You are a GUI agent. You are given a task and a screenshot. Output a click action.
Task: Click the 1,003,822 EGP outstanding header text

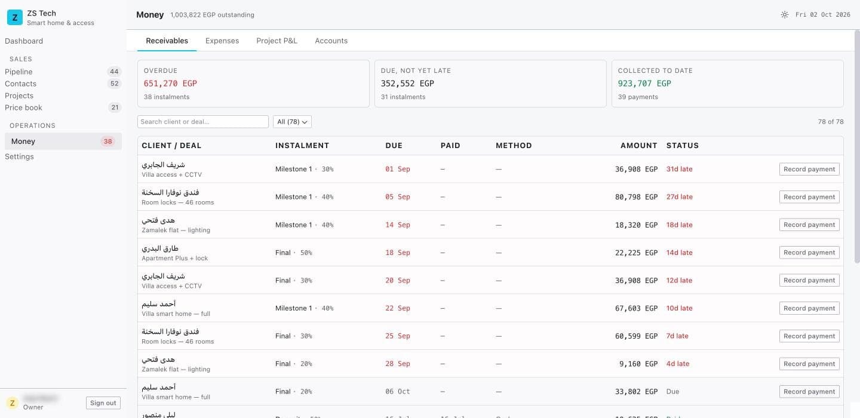212,15
